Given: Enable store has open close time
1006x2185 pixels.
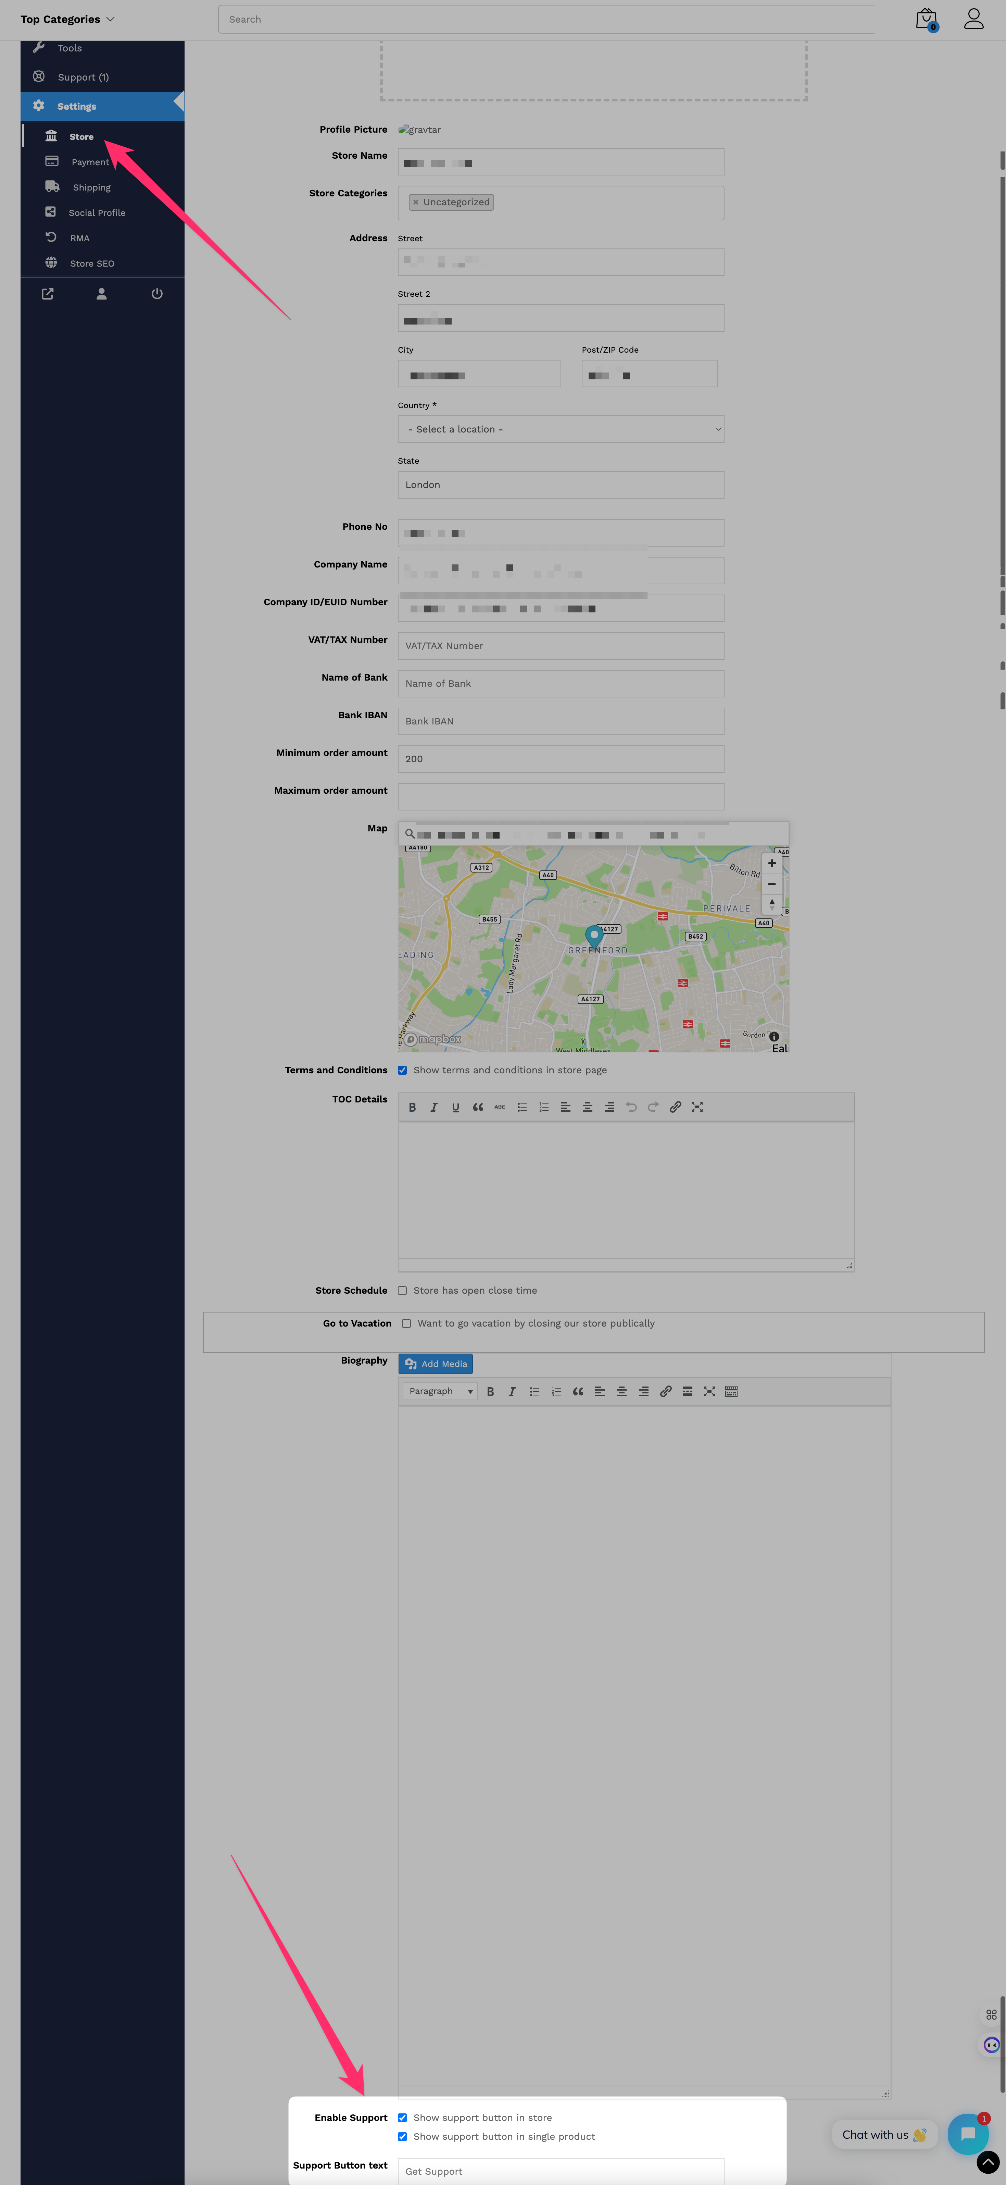Looking at the screenshot, I should point(403,1291).
